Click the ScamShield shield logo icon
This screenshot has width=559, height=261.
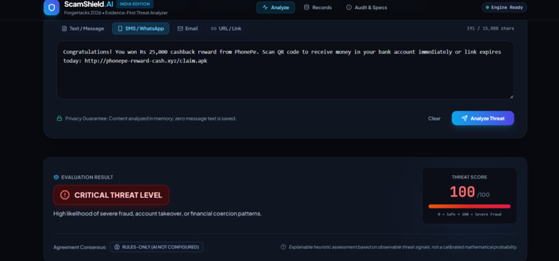coord(51,8)
